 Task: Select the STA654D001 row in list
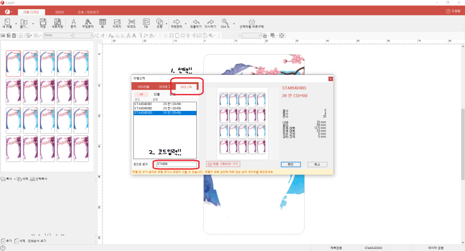pos(165,104)
